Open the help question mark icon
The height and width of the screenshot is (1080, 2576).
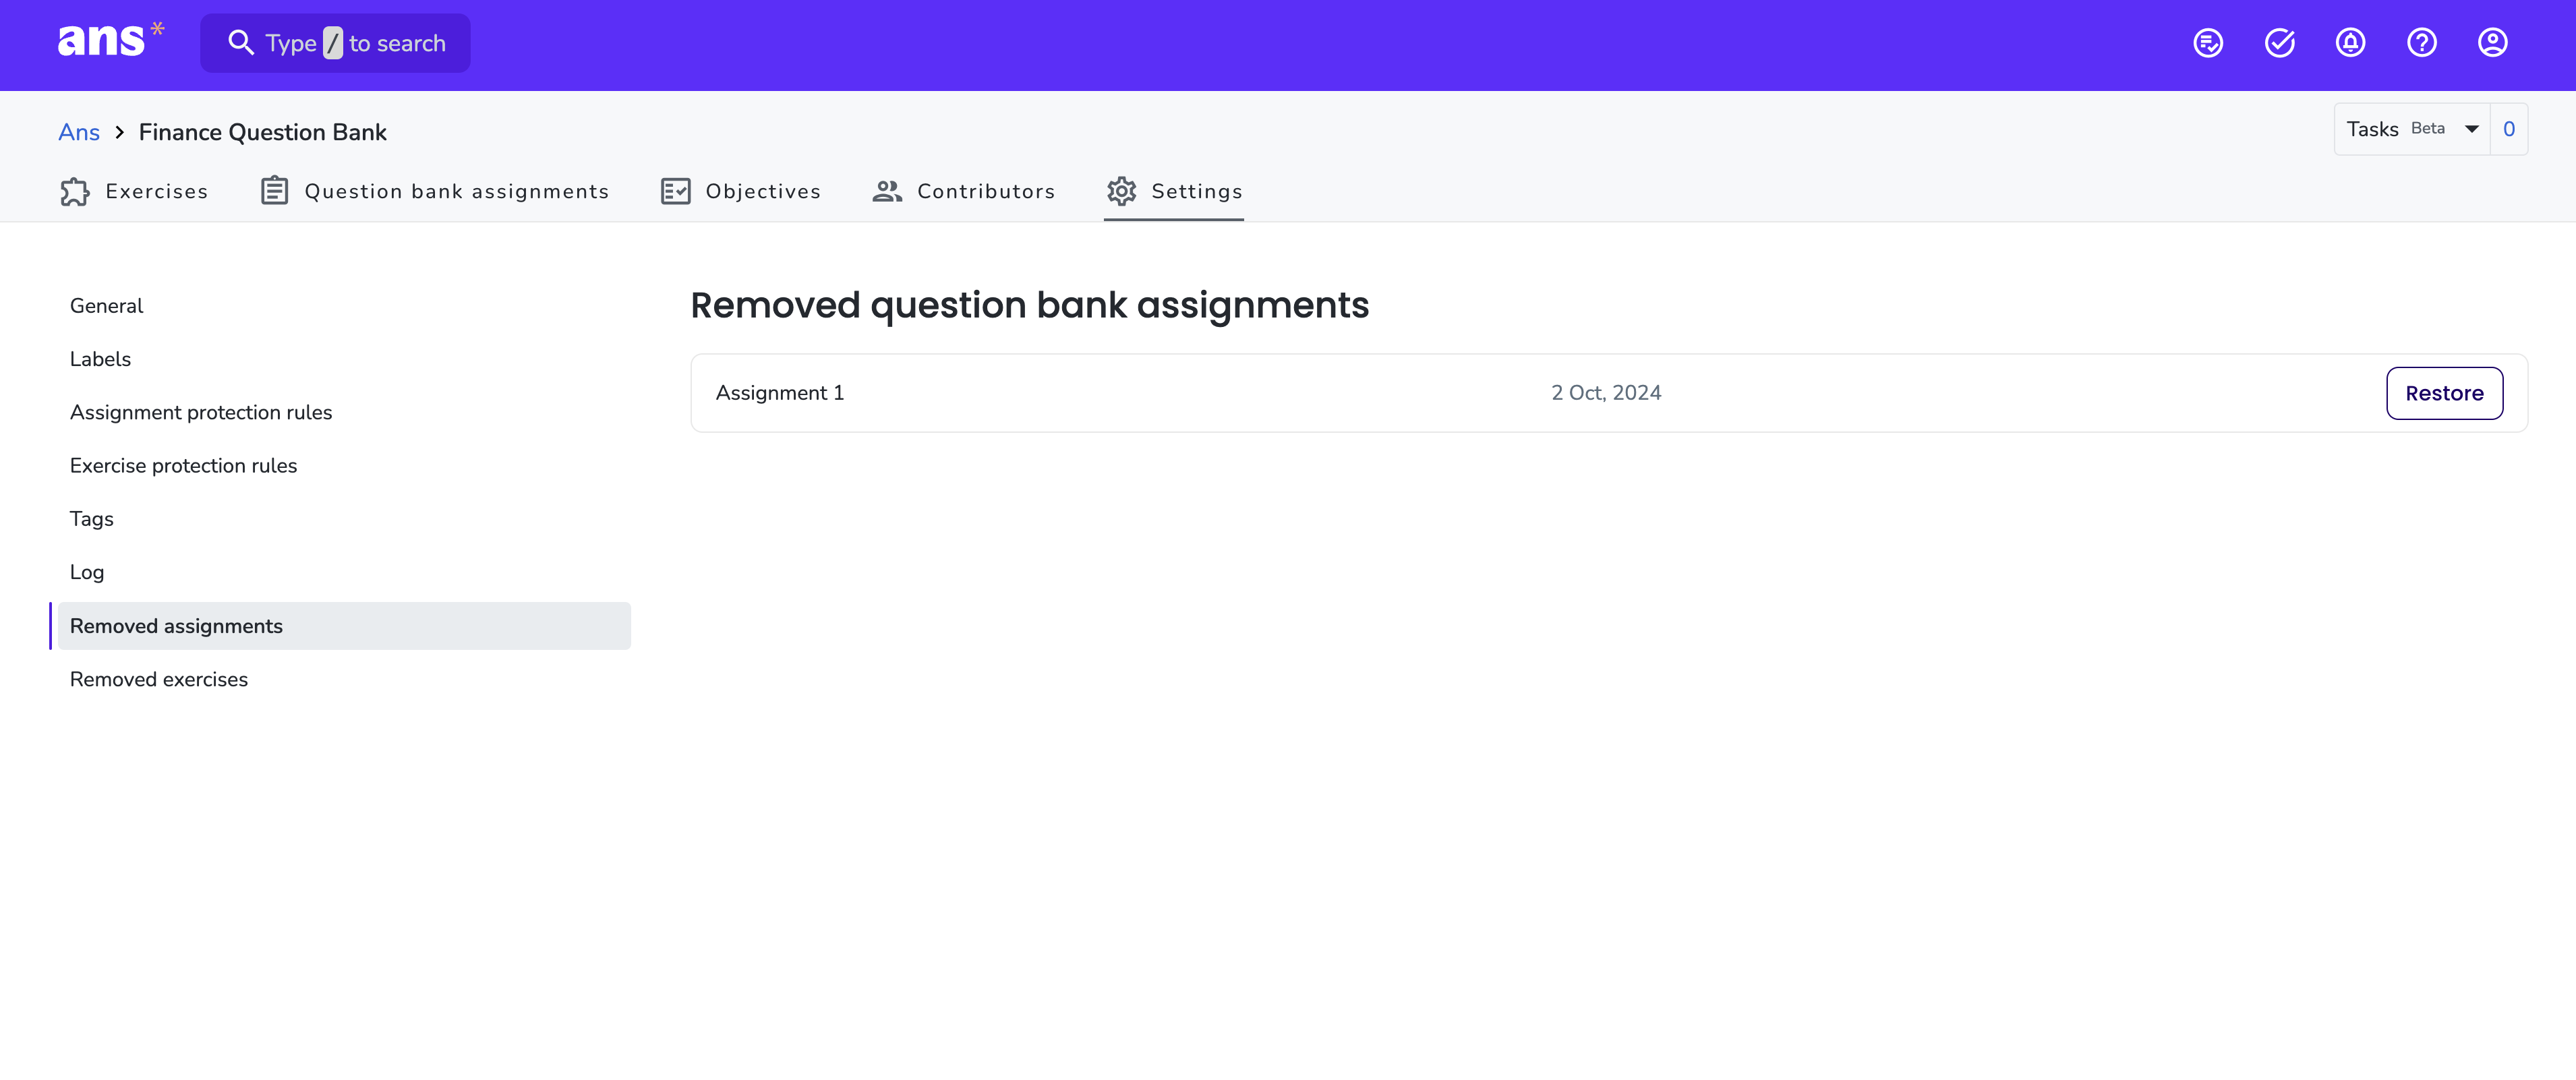click(x=2421, y=43)
